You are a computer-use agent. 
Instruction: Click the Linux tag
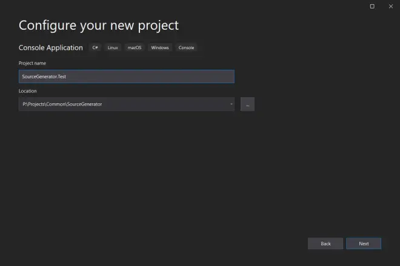tap(113, 47)
